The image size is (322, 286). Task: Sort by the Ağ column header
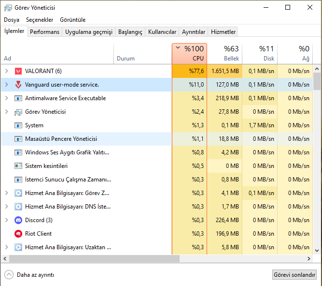pyautogui.click(x=295, y=54)
